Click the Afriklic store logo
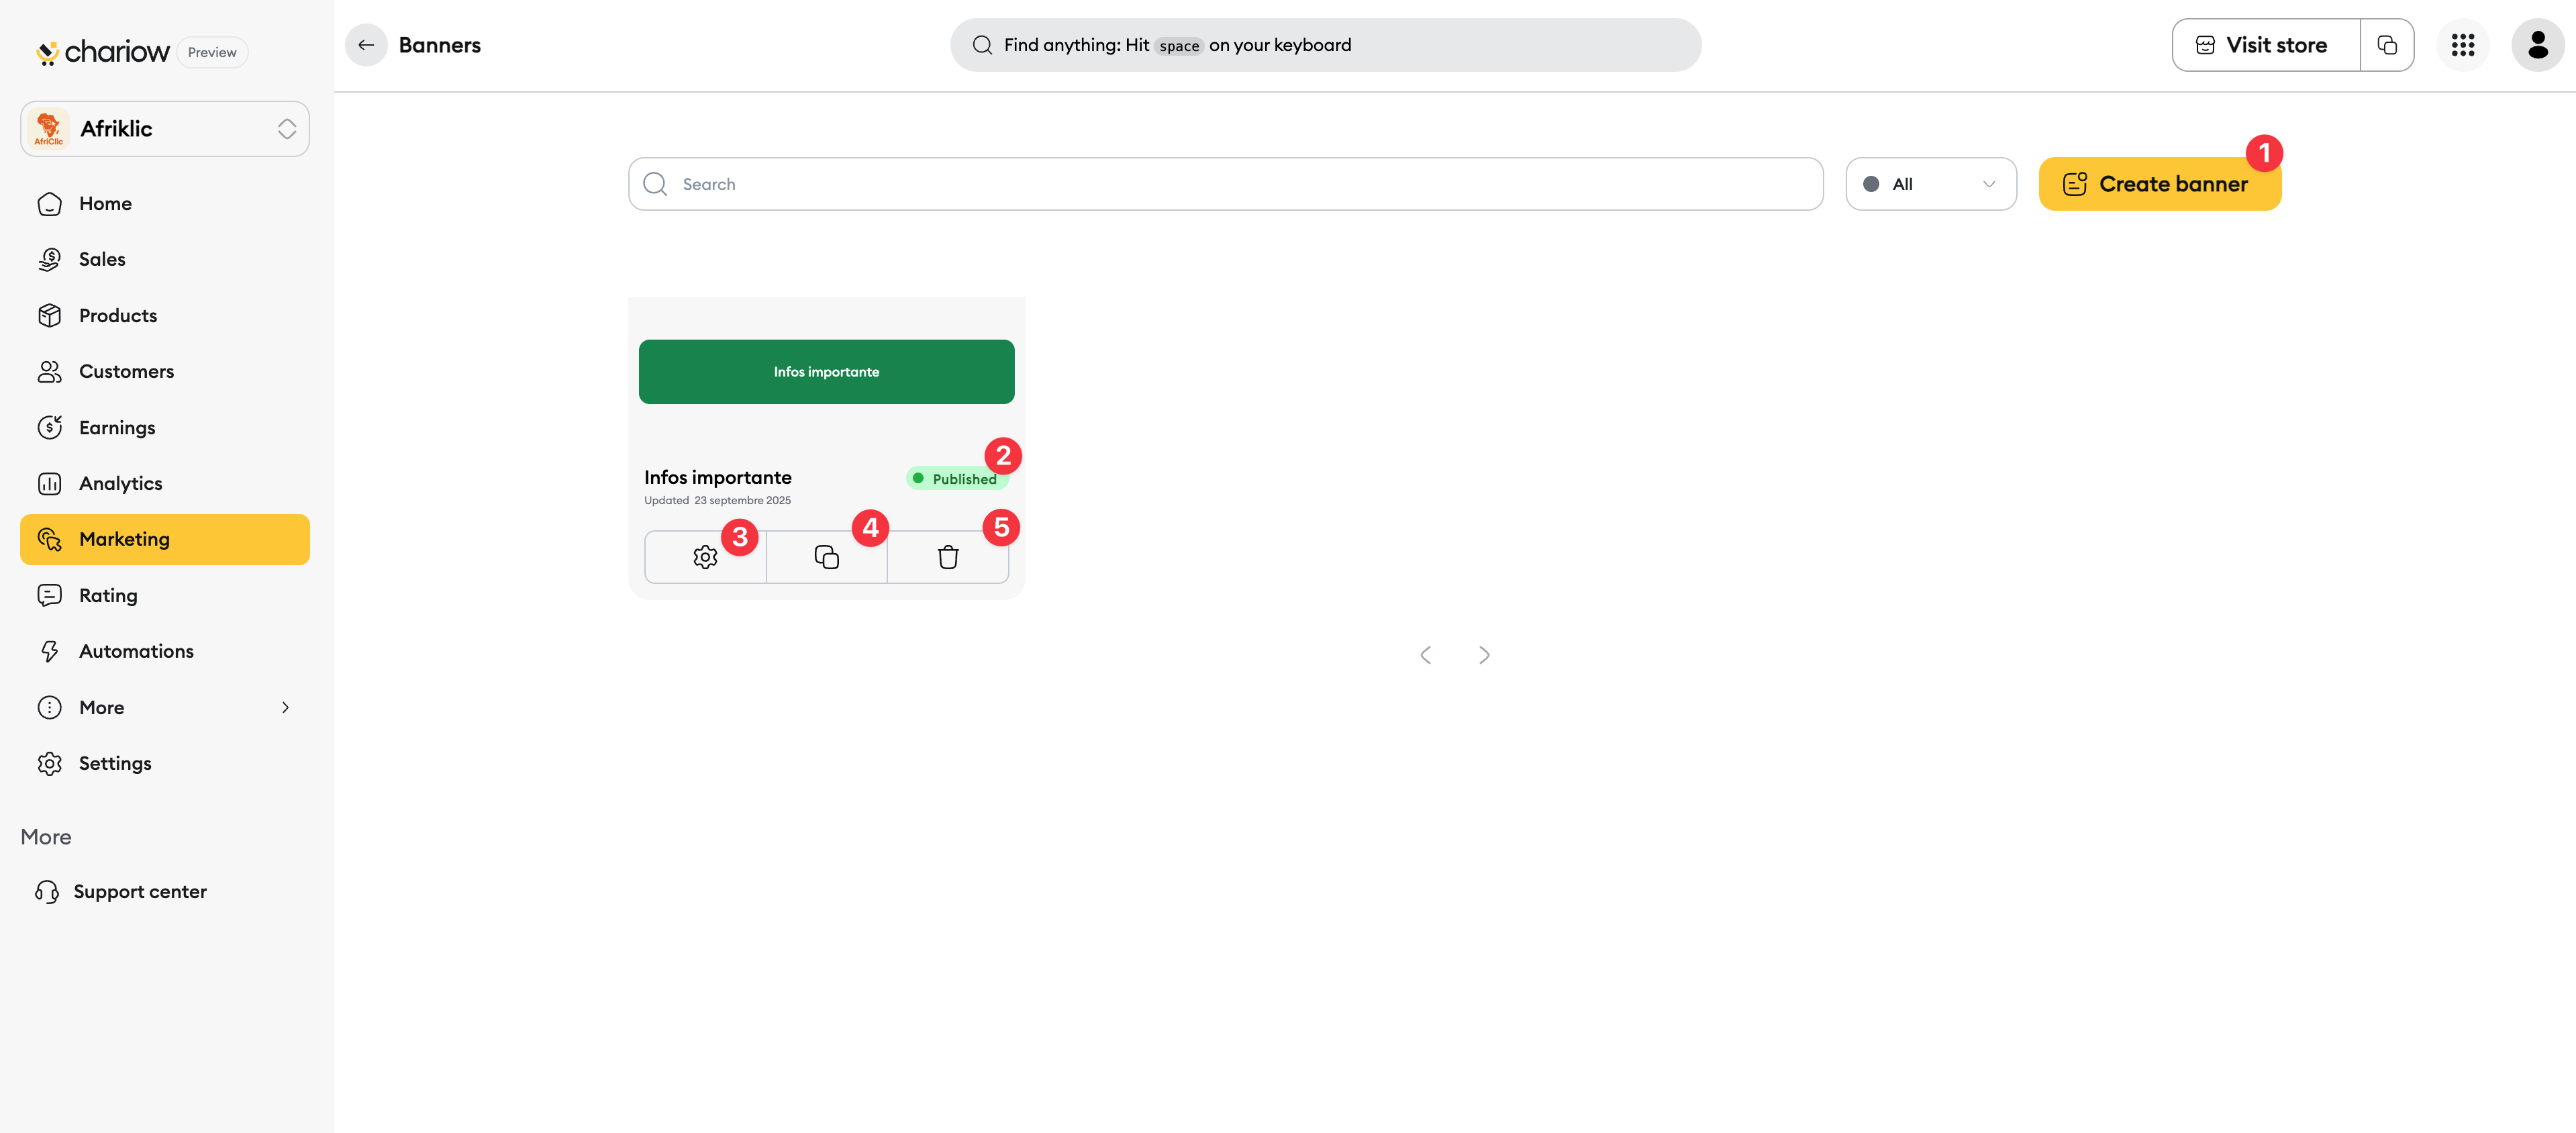This screenshot has width=2576, height=1133. pos(48,129)
